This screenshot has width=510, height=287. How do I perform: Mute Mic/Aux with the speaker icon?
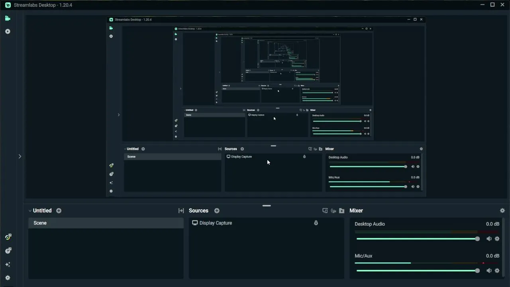(x=489, y=271)
